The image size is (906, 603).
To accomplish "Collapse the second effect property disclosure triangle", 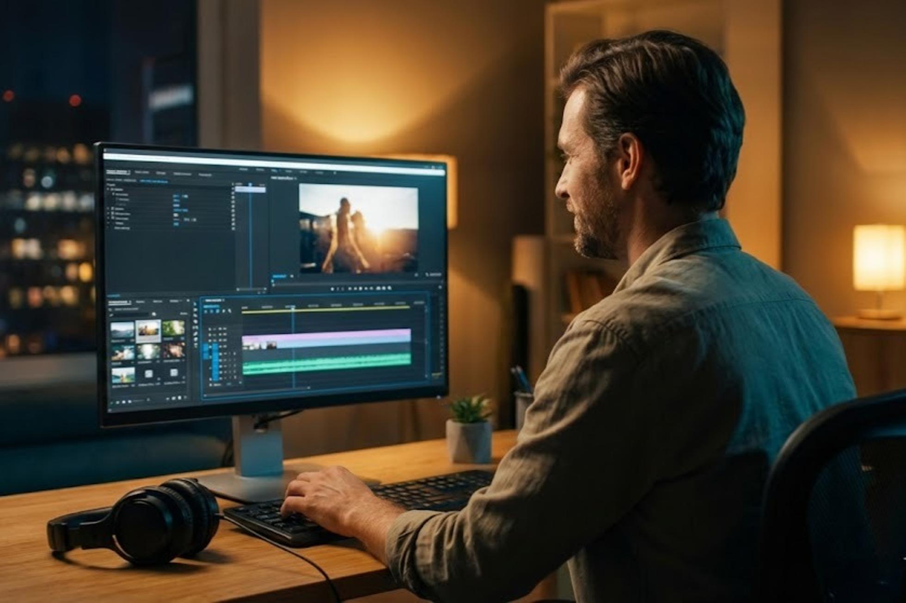I will tap(113, 194).
